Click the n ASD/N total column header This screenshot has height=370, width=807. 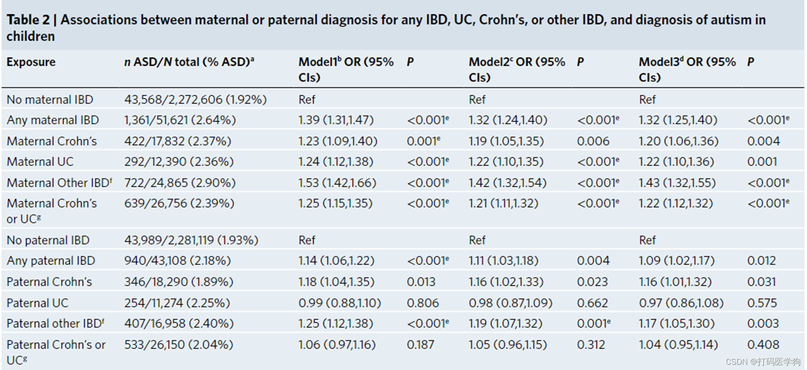coord(189,62)
